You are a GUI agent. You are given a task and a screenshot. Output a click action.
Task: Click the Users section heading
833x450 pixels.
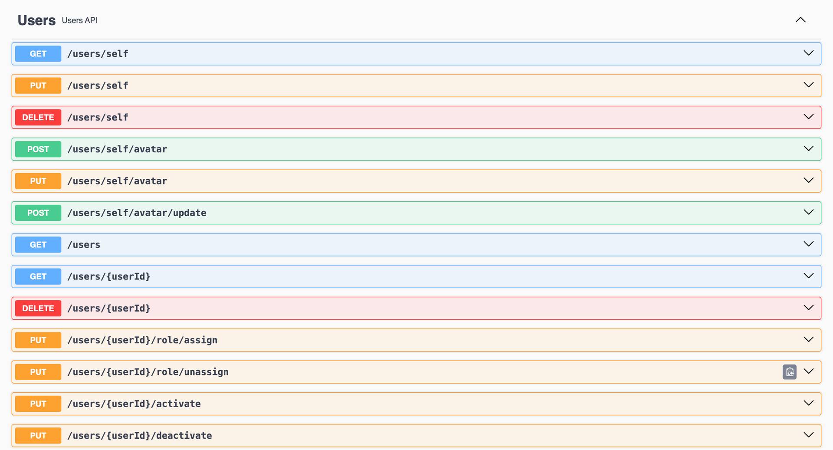[36, 20]
